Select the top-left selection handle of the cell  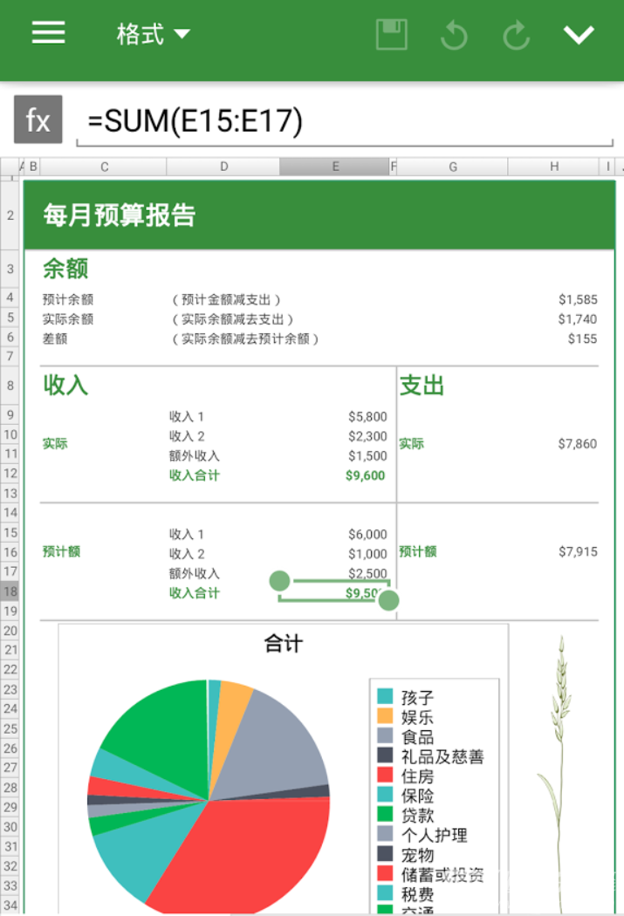279,581
